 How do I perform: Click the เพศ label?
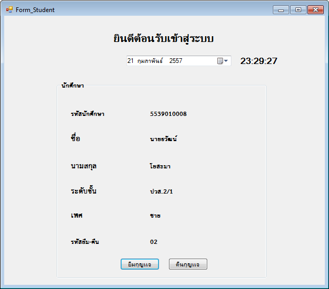(x=77, y=216)
